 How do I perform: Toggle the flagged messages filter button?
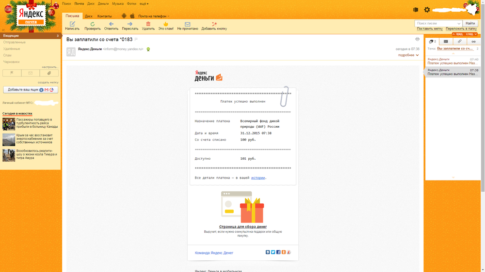click(x=12, y=73)
